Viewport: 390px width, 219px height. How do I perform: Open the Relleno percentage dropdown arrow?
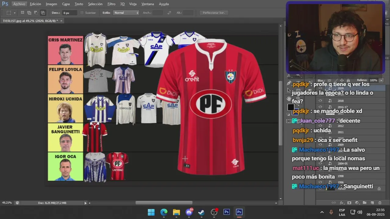tap(381, 80)
